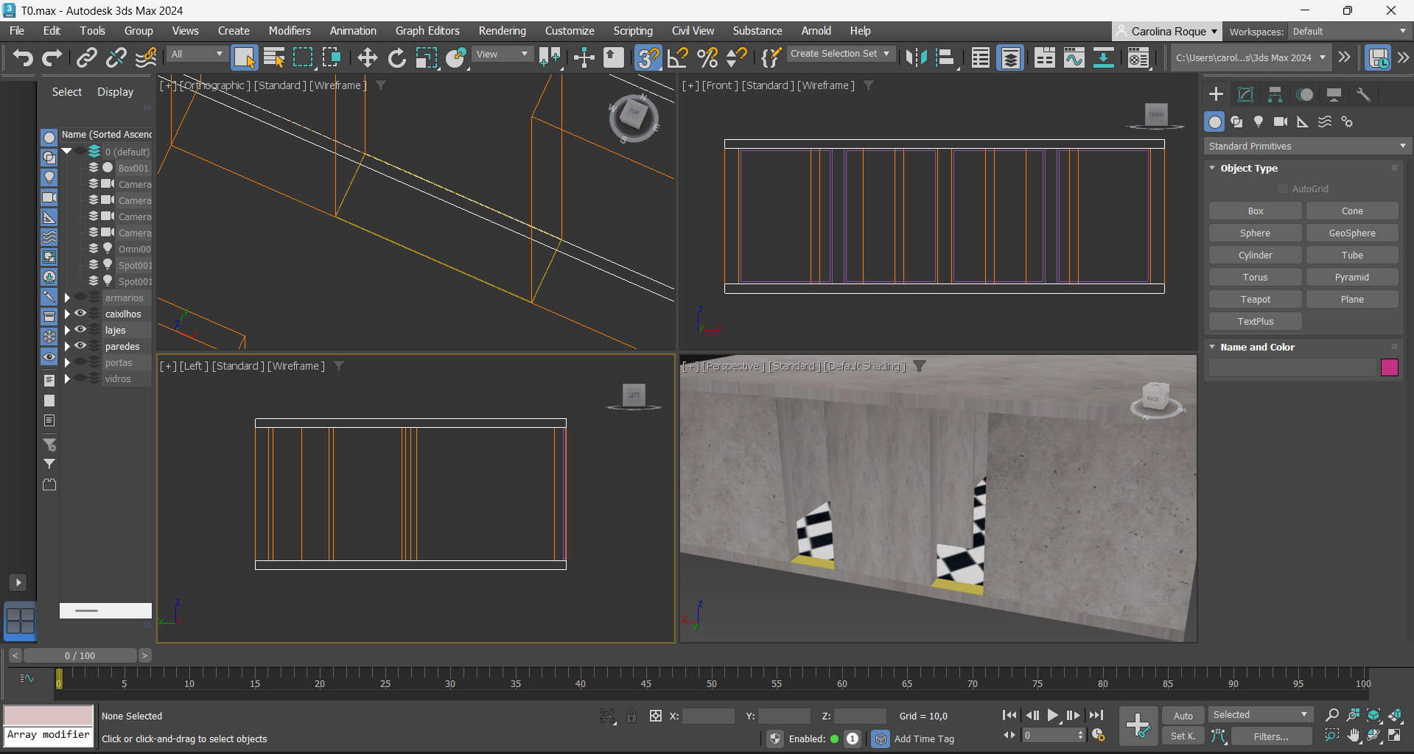Toggle visibility of the lajes layer
This screenshot has height=754, width=1414.
click(x=80, y=330)
